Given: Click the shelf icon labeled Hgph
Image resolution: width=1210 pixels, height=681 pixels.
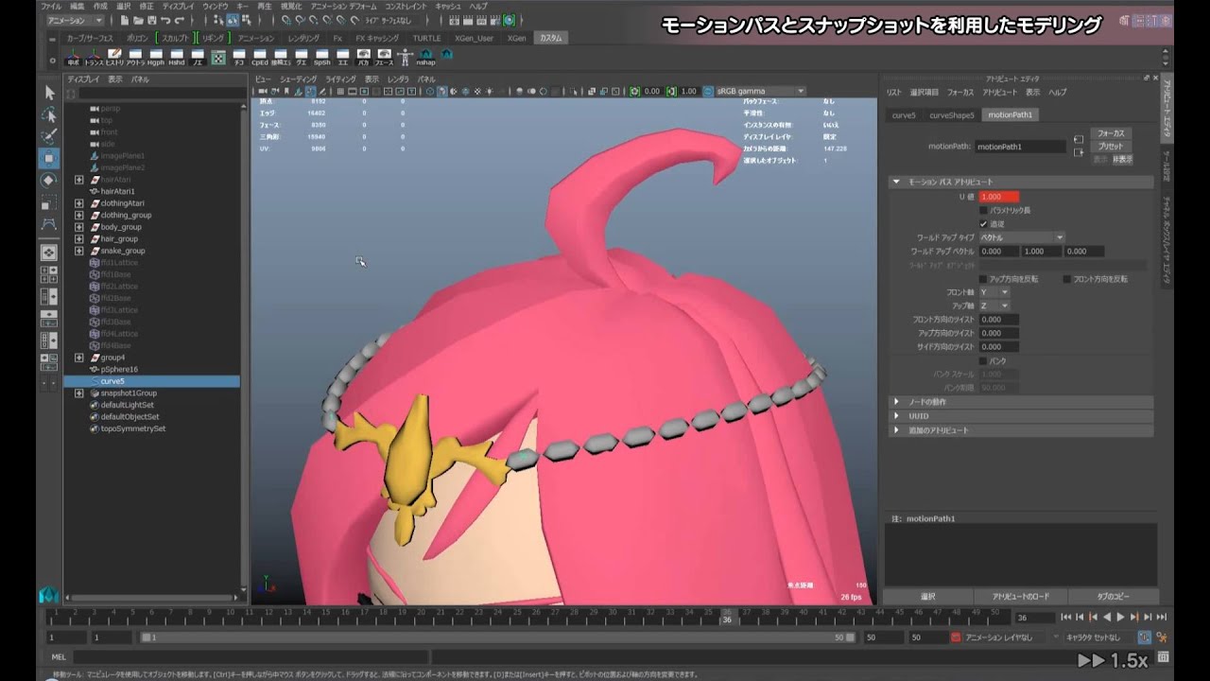Looking at the screenshot, I should (156, 57).
